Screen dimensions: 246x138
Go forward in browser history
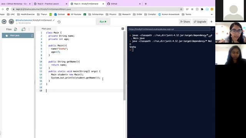2,9
